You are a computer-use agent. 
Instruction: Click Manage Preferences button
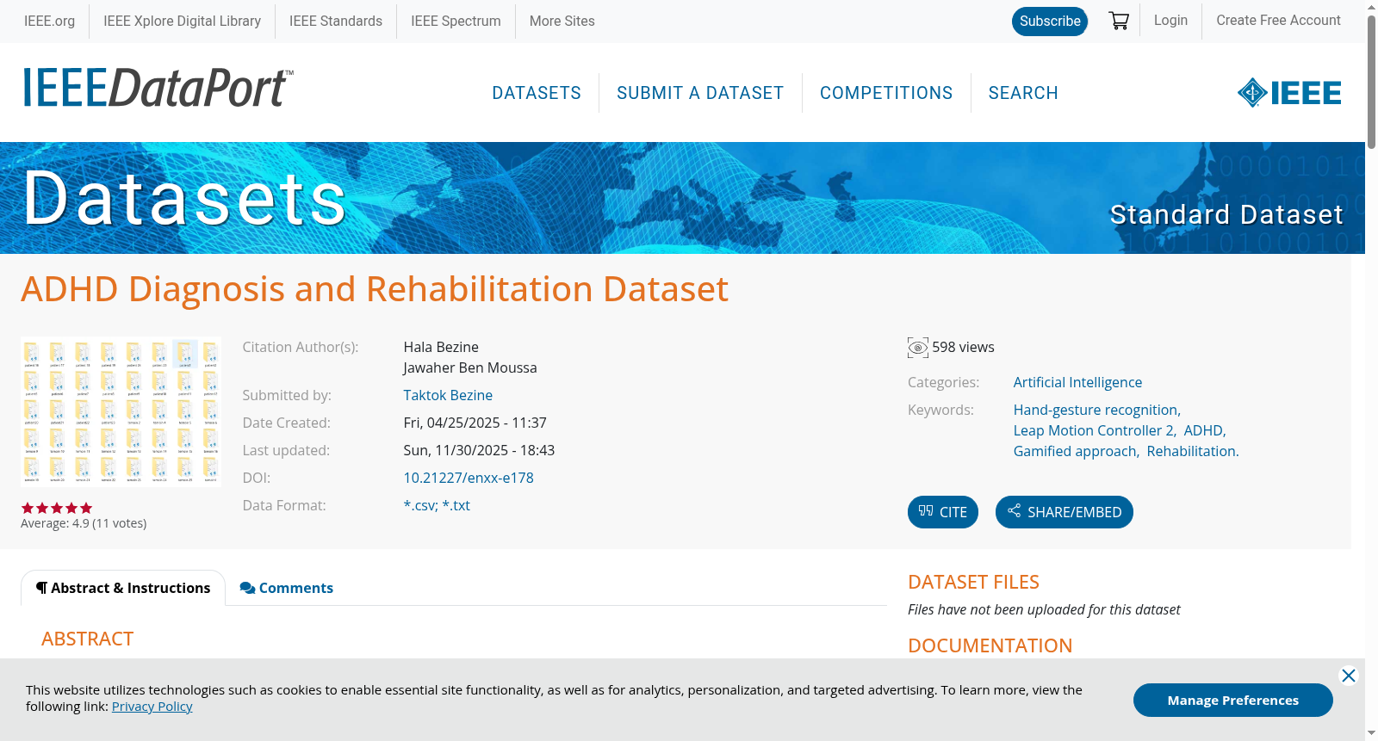pyautogui.click(x=1232, y=700)
